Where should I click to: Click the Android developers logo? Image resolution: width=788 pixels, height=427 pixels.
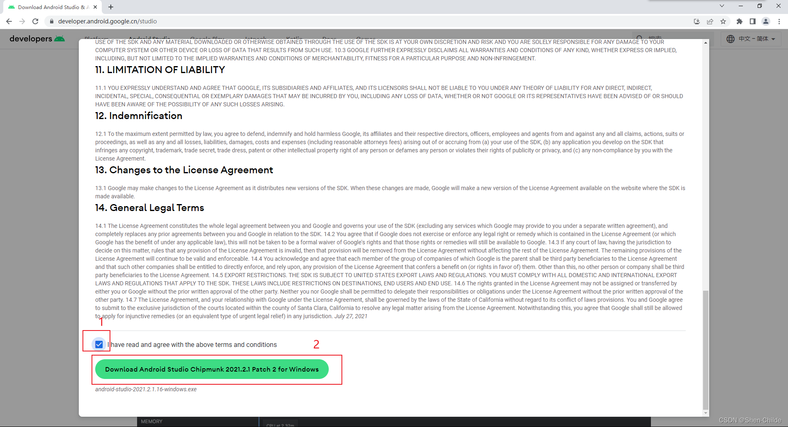point(37,39)
